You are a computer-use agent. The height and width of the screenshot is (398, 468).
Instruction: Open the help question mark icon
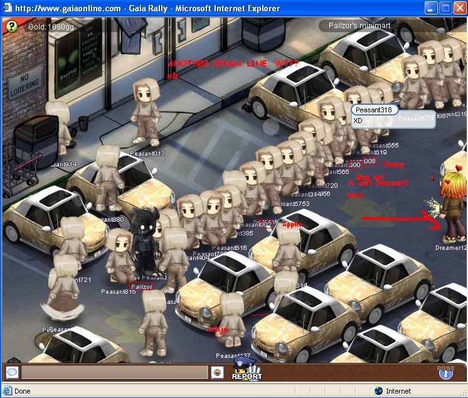(12, 26)
